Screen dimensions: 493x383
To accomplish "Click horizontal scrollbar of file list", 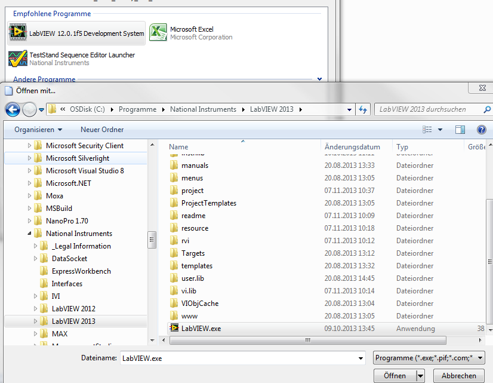I will coord(307,340).
